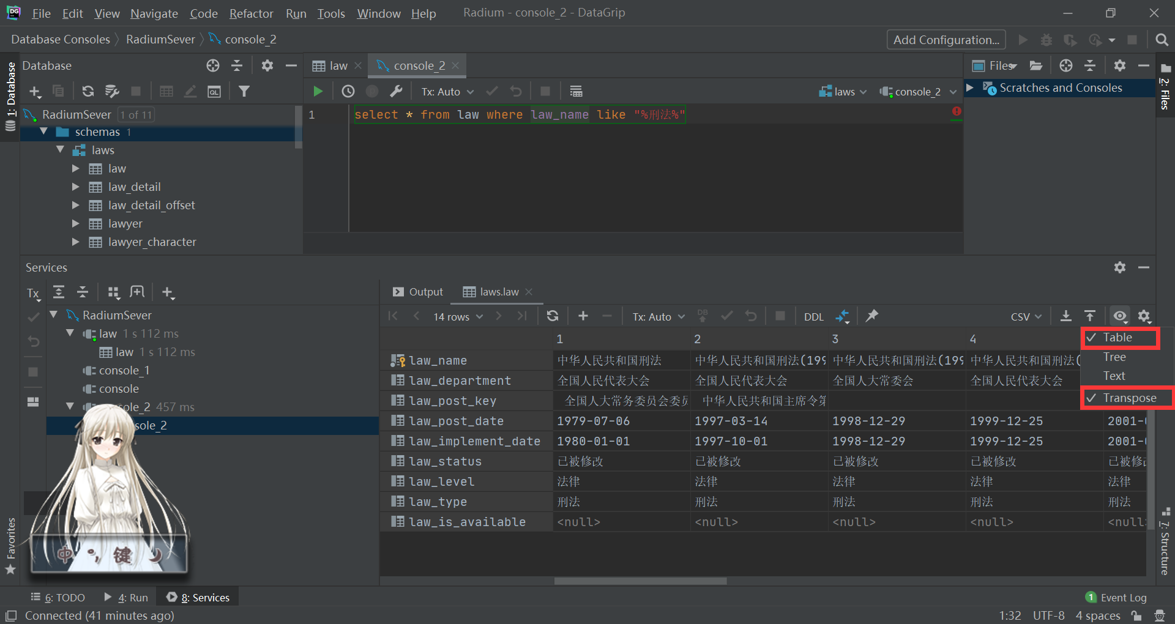The width and height of the screenshot is (1175, 624).
Task: Add row in results grid
Action: coord(583,316)
